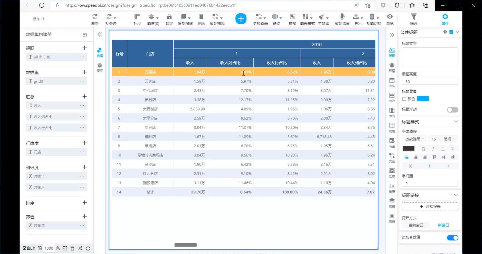The image size is (482, 254).
Task: Click the 拼接 splice icon
Action: (292, 19)
